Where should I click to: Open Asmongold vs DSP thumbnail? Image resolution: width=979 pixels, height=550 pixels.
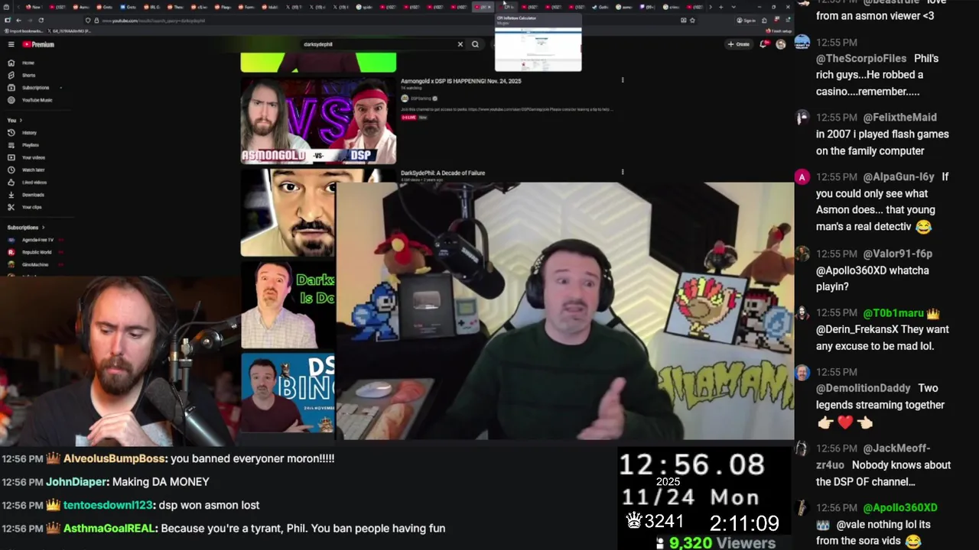pos(318,120)
